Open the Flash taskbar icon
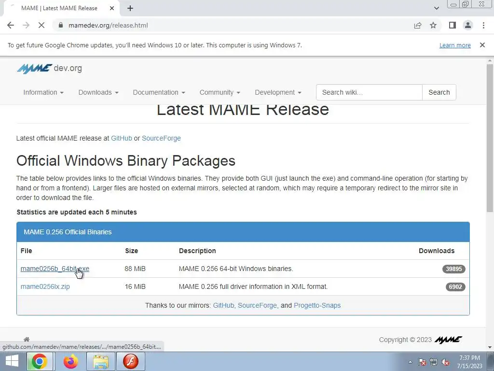Screen dimensions: 494x371 (131, 361)
